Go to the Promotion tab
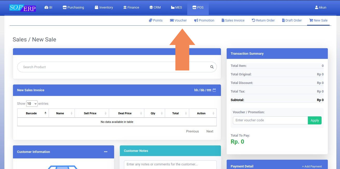The image size is (340, 169). tap(204, 20)
